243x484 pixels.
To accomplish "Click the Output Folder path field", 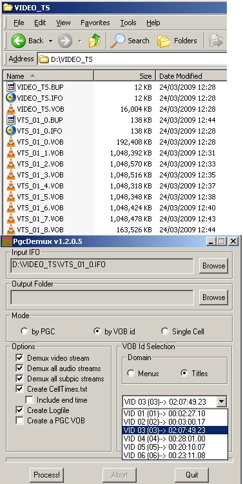I will pyautogui.click(x=102, y=297).
